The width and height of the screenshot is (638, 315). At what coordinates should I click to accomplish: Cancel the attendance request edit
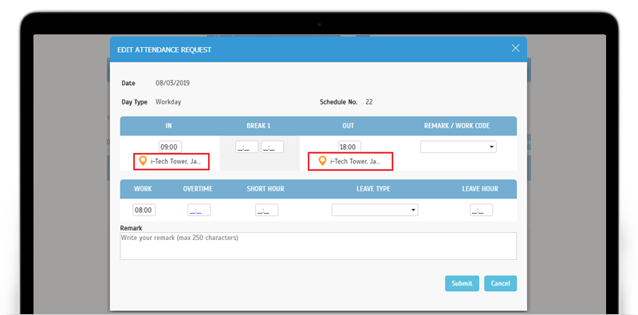(501, 283)
